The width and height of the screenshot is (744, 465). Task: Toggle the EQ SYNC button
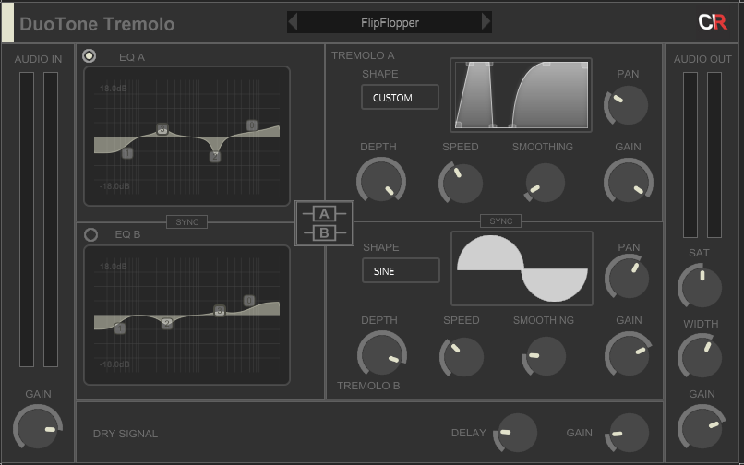[186, 221]
